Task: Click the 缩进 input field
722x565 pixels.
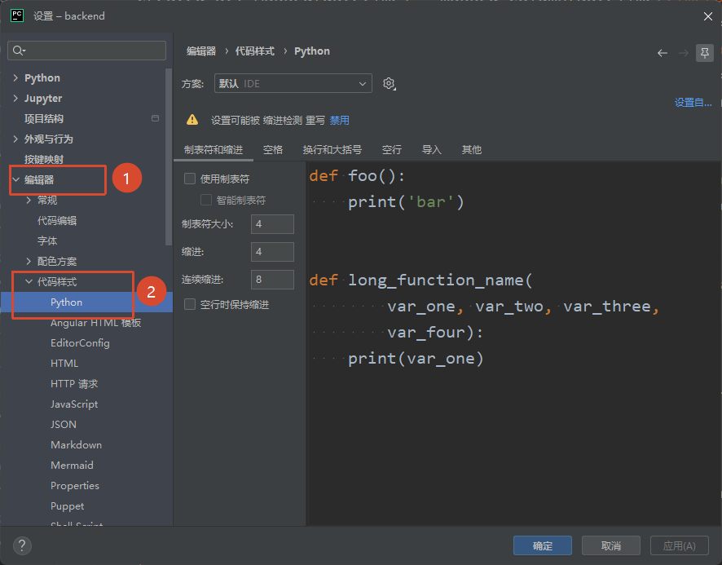Action: [272, 252]
